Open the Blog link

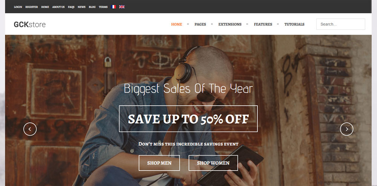(x=92, y=7)
